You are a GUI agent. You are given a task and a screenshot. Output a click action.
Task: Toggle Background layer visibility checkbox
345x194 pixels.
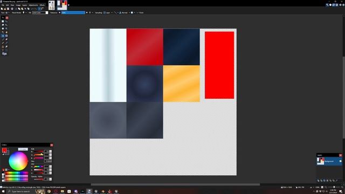(x=340, y=161)
